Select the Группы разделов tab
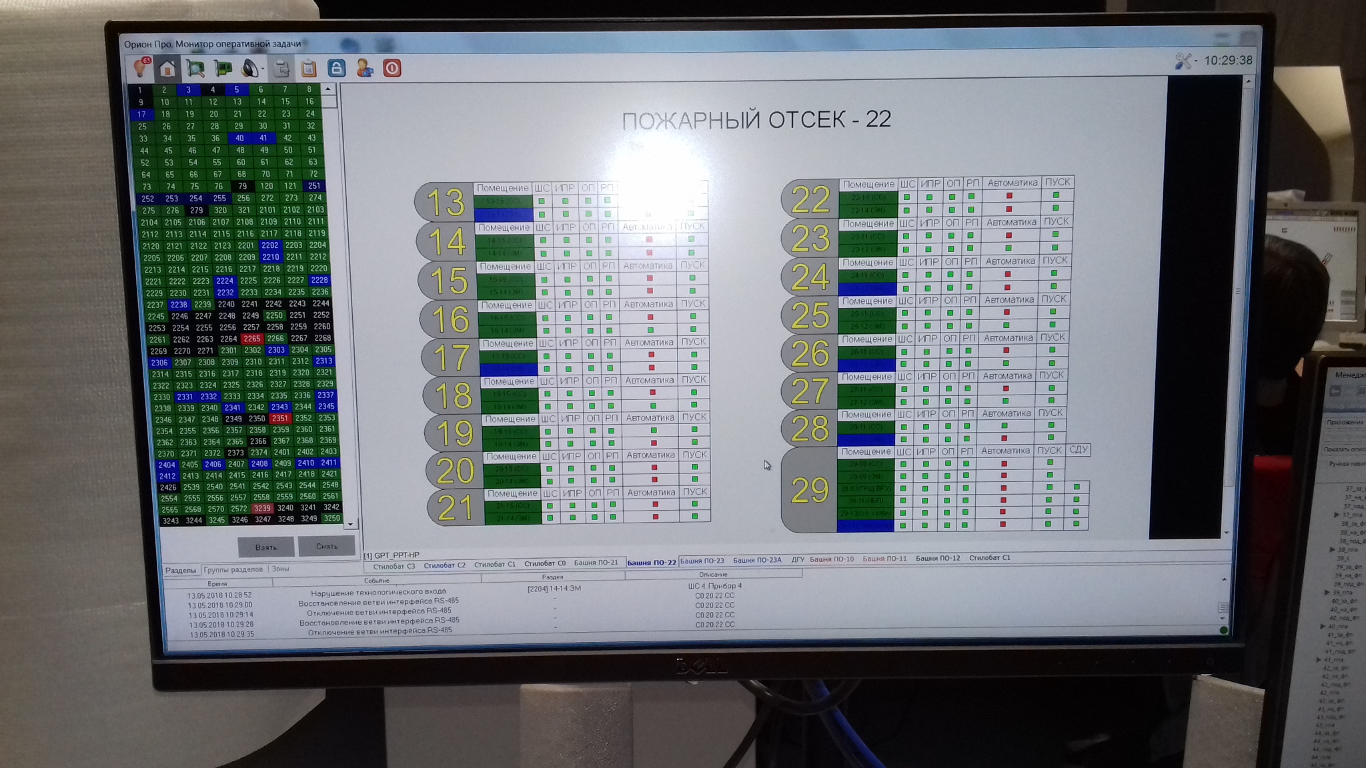 pyautogui.click(x=233, y=569)
